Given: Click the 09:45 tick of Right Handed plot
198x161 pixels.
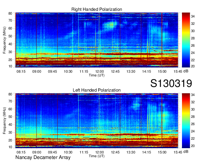Looking at the screenshot, I should tap(52, 71).
